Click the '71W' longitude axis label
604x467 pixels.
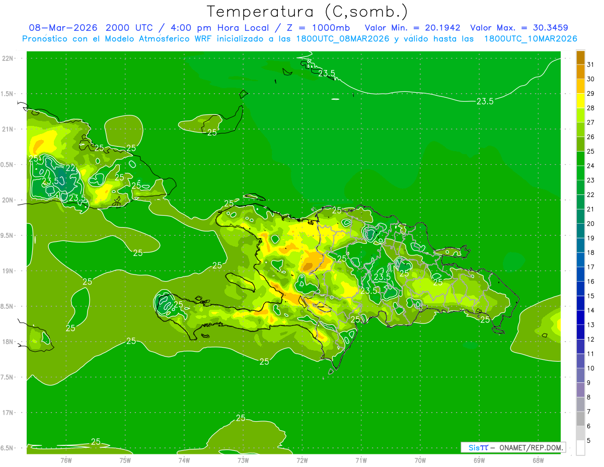(361, 460)
